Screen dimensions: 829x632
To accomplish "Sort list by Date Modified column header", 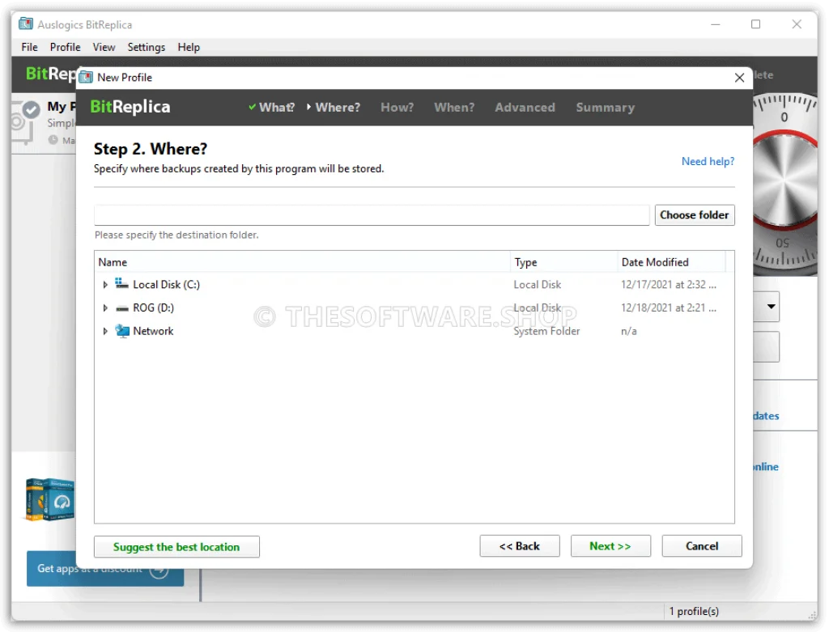I will 671,262.
